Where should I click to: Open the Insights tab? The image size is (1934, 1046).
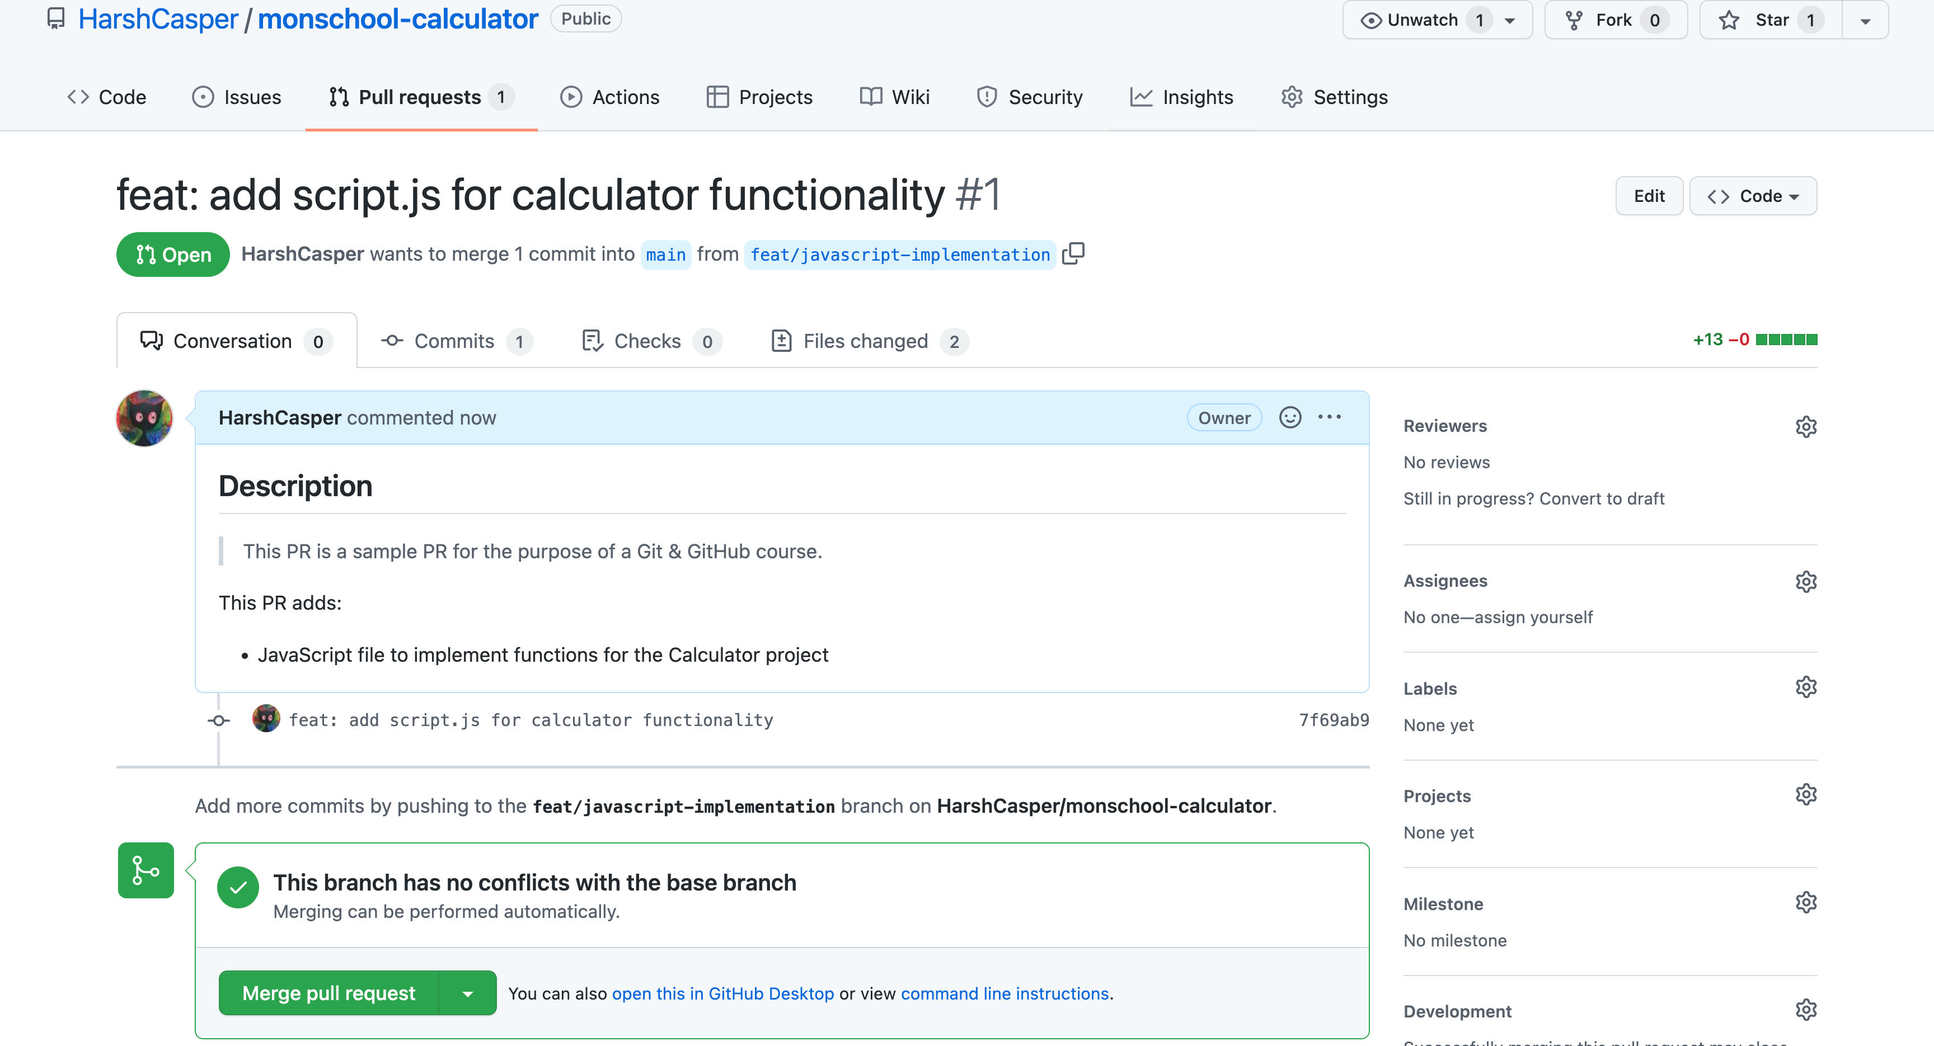[1182, 97]
